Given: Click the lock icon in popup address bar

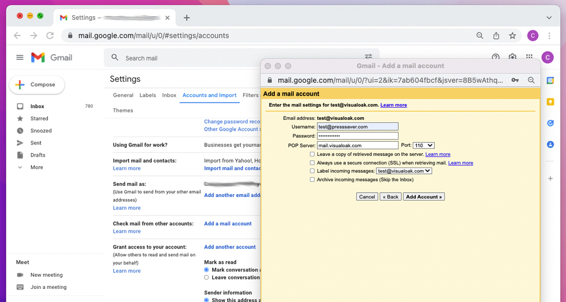Looking at the screenshot, I should tap(269, 80).
